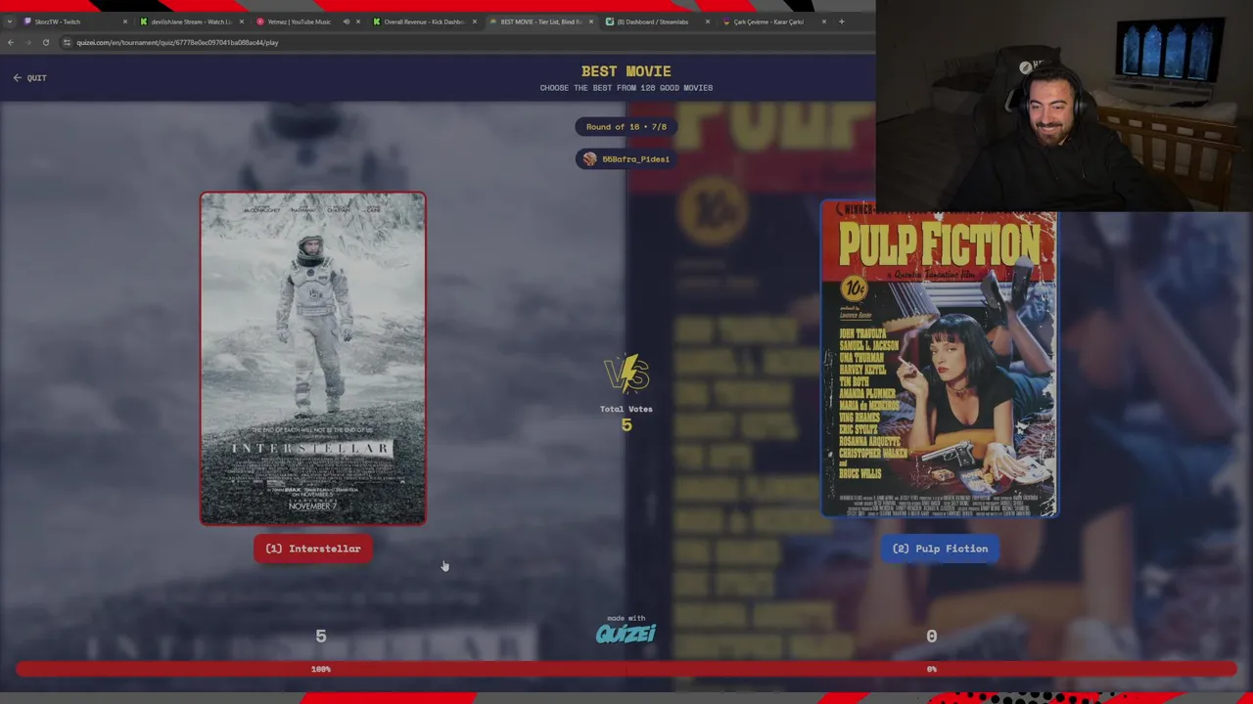Open the devilishJane Stream tab
The height and width of the screenshot is (704, 1253).
(191, 22)
